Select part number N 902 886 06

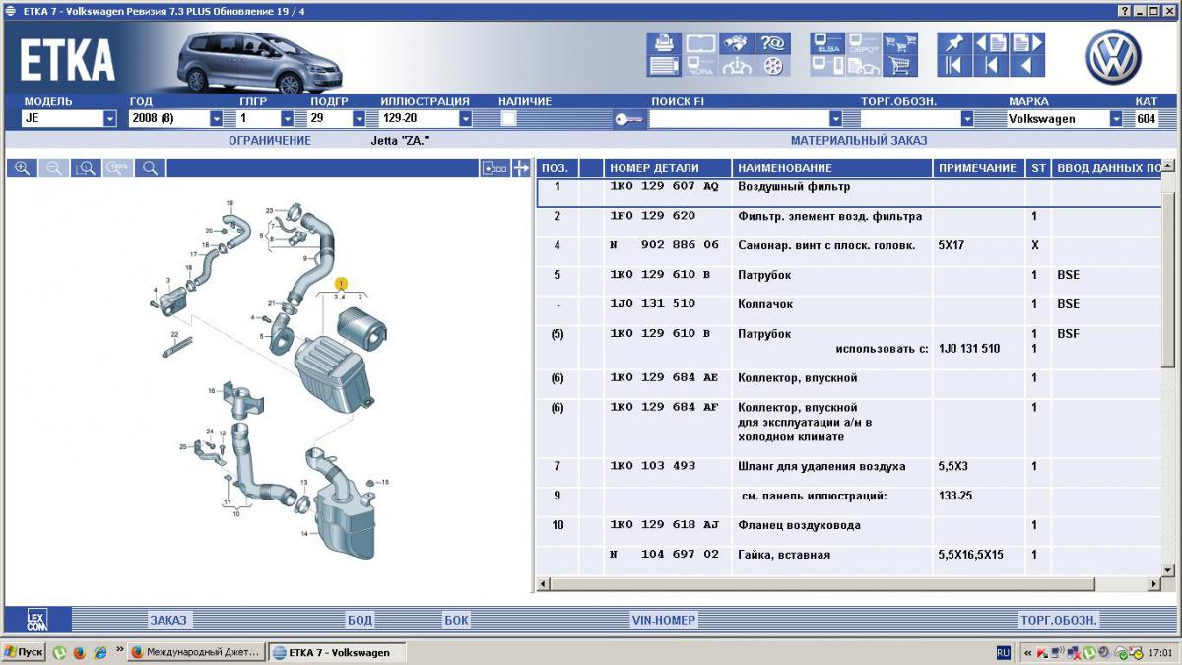pyautogui.click(x=665, y=245)
